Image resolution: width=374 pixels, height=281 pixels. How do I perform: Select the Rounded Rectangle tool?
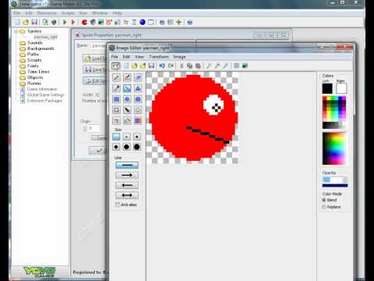[x=138, y=99]
